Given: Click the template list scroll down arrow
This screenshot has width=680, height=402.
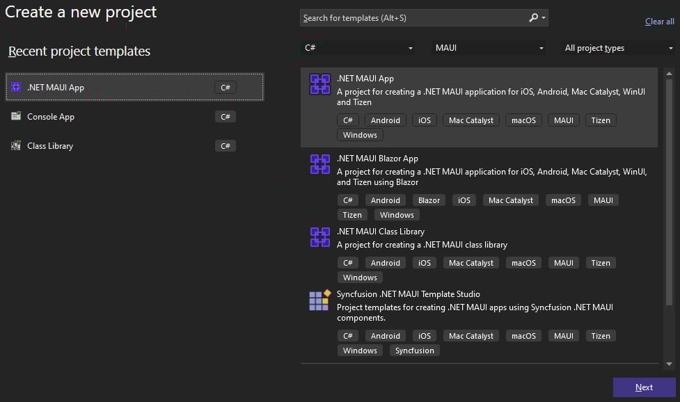Looking at the screenshot, I should pos(669,364).
